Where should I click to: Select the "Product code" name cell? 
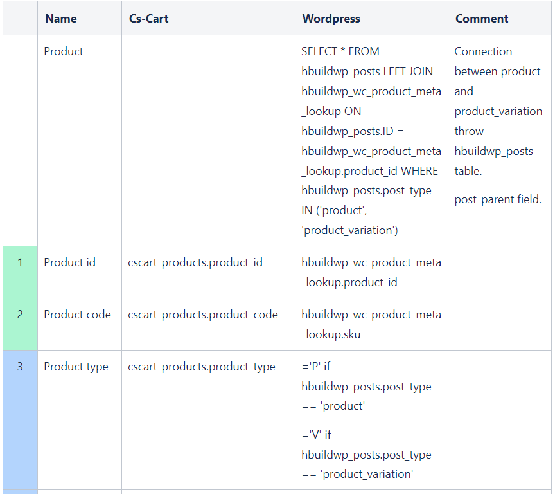(77, 315)
